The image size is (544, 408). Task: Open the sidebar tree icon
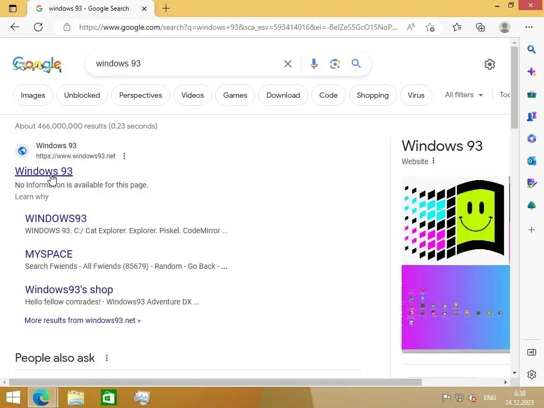pos(531,206)
